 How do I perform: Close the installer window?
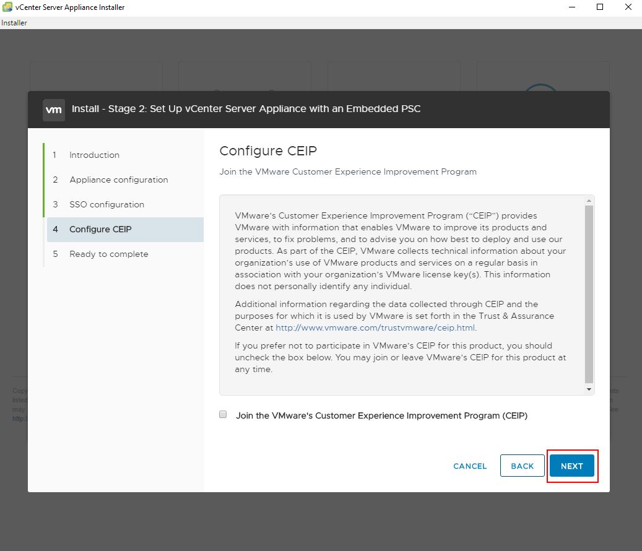[628, 7]
